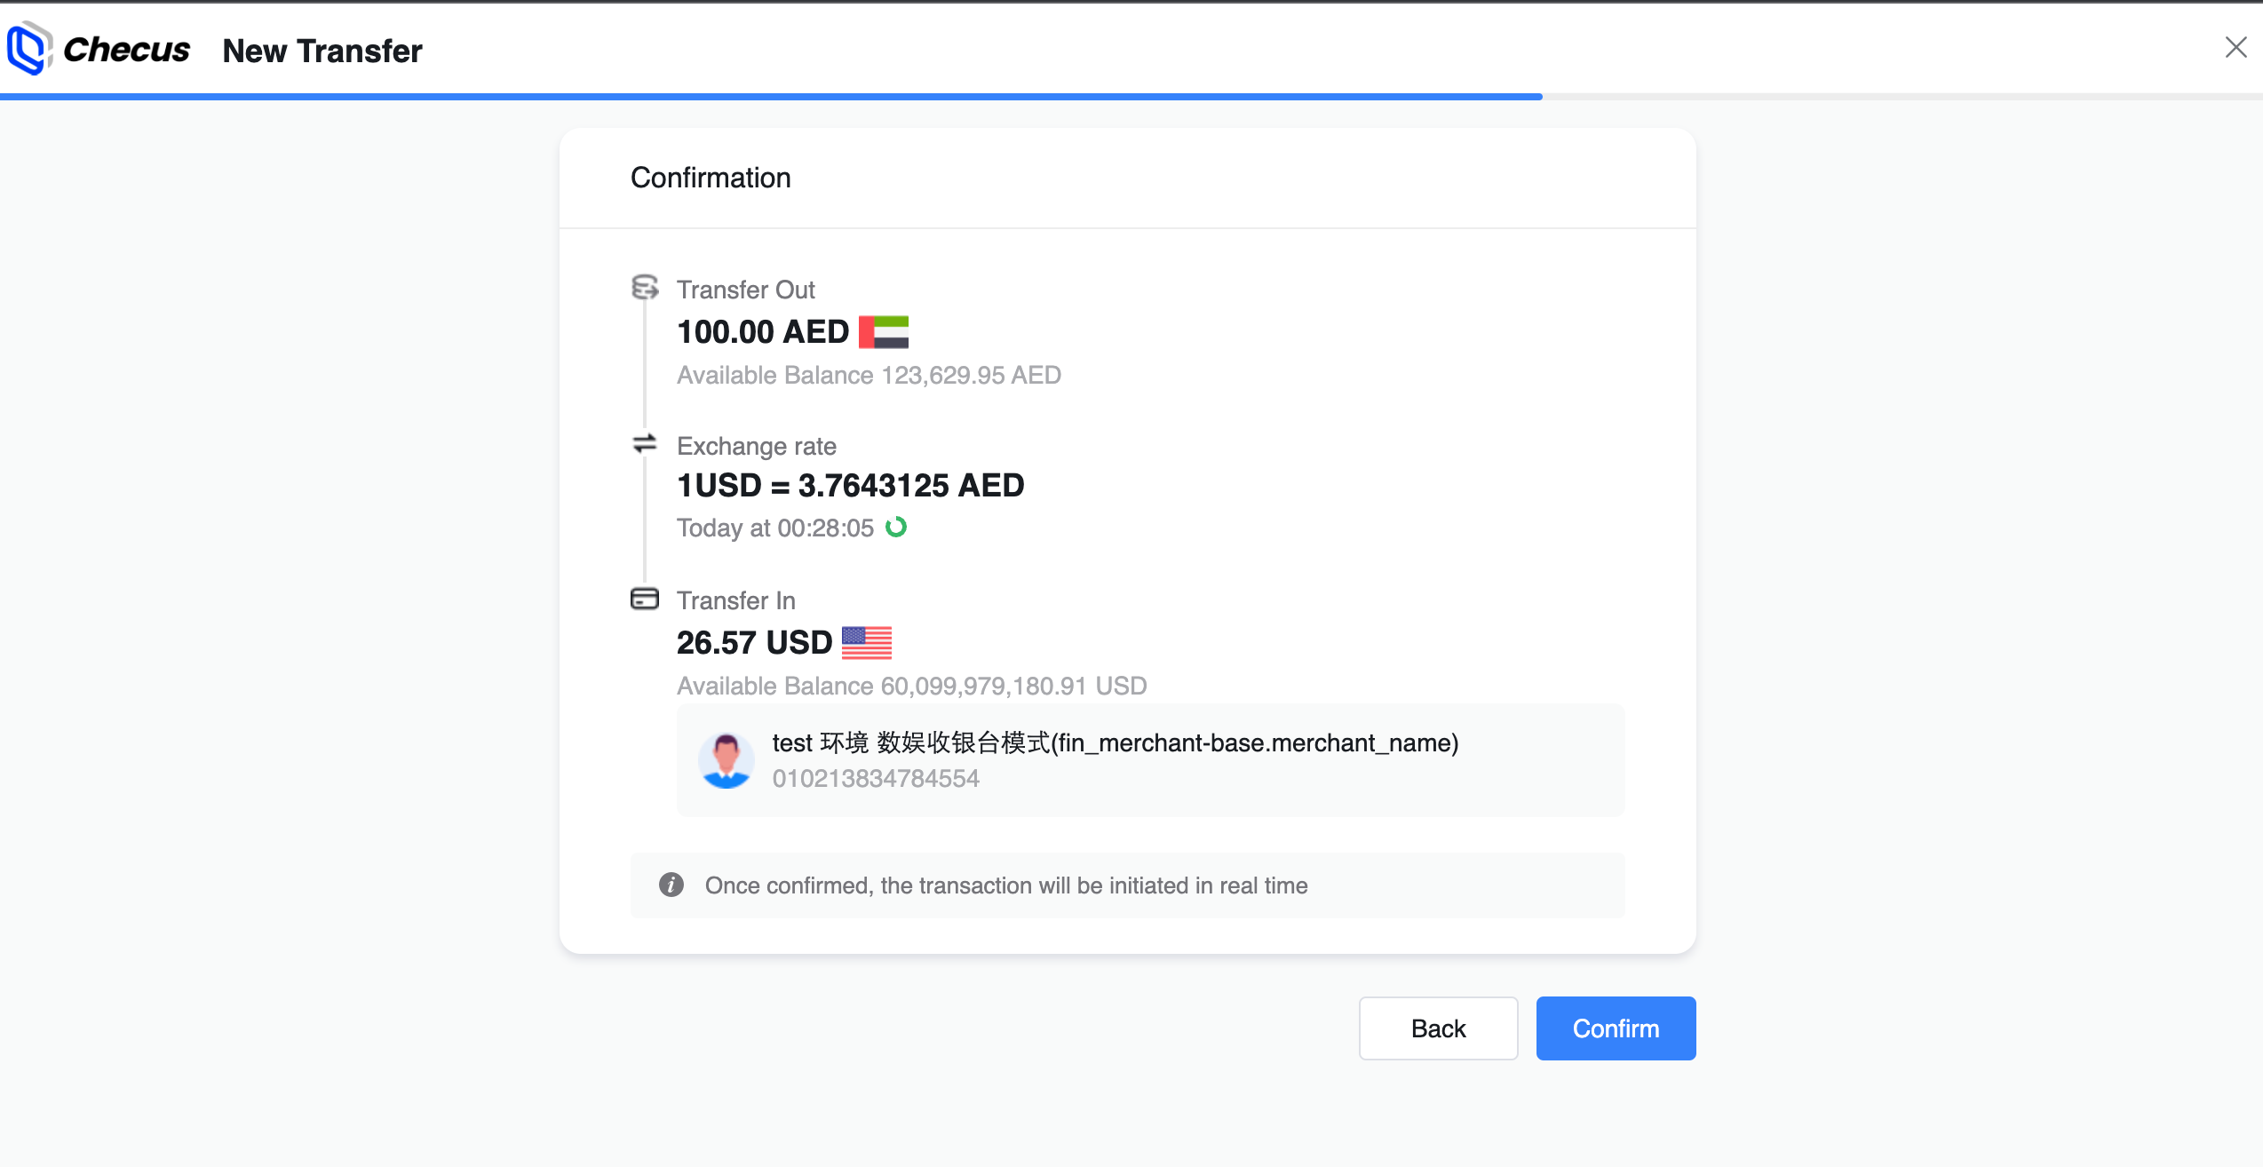
Task: Click the merchant name text
Action: [x=1115, y=742]
